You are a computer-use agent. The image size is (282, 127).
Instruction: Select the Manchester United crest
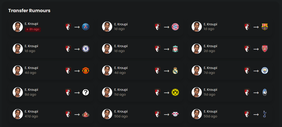[86, 70]
